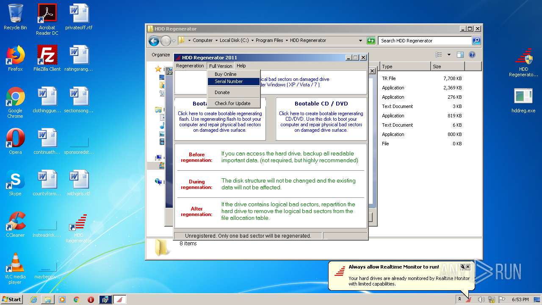
Task: Open the Action Center flag tray icon
Action: tap(501, 299)
